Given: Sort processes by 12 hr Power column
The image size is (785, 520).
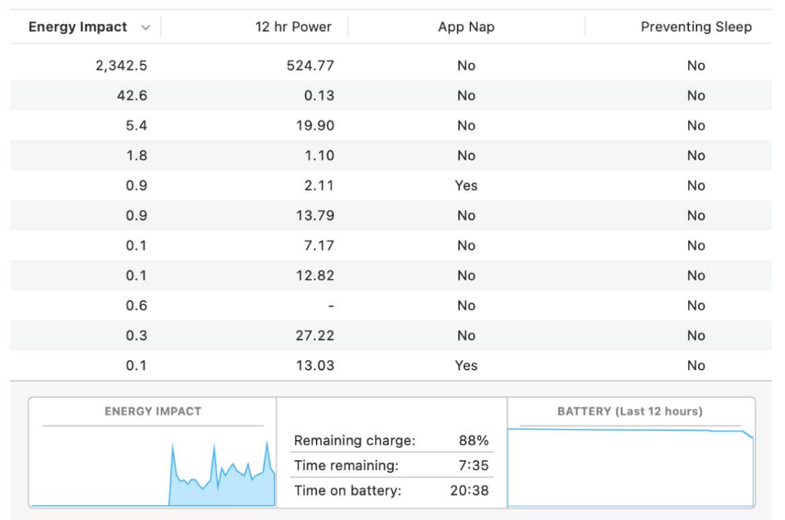Looking at the screenshot, I should pyautogui.click(x=293, y=28).
